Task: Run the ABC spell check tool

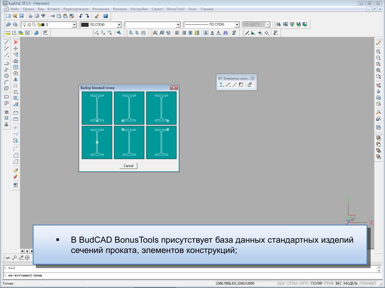Action: coord(44,16)
